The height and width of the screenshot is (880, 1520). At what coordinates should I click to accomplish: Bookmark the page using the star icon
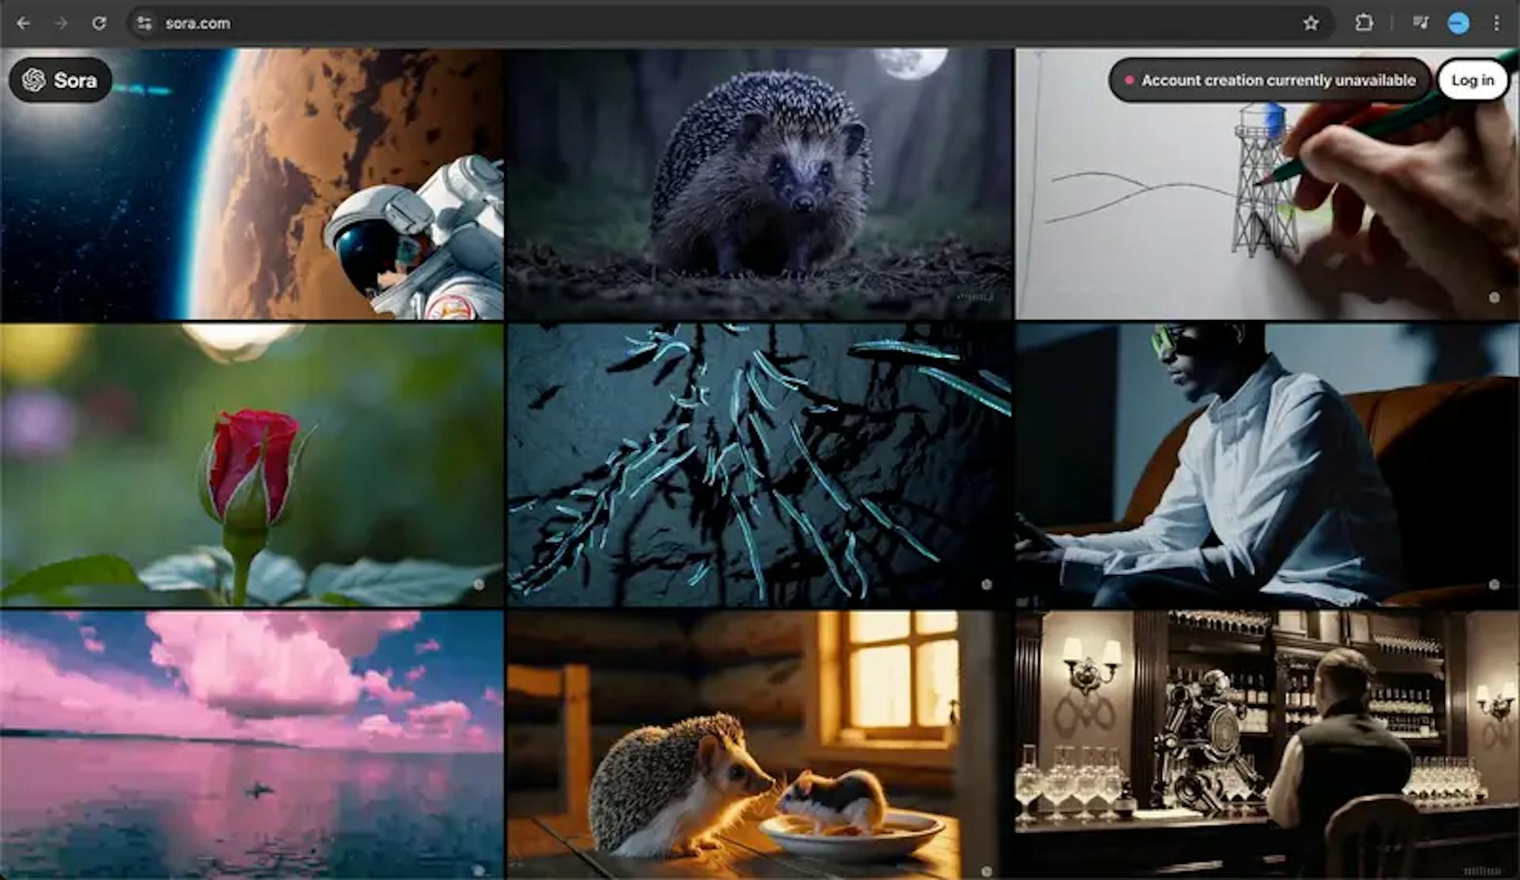1313,23
